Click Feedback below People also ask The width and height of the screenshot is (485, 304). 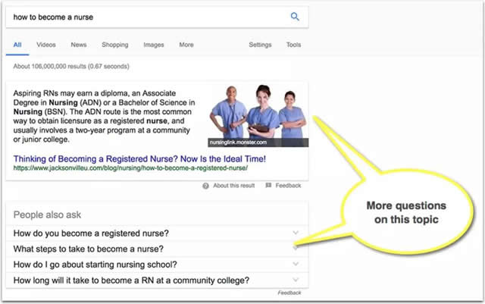(x=289, y=293)
